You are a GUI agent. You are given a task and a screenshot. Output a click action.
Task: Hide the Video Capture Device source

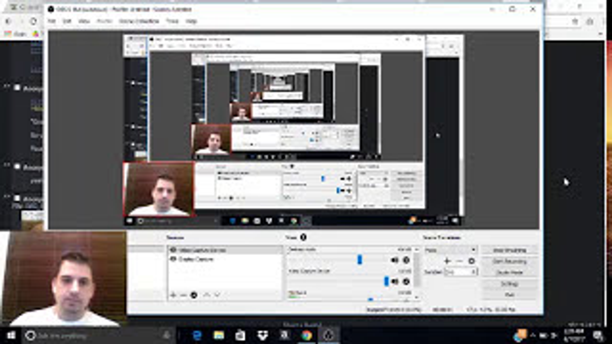tap(173, 250)
